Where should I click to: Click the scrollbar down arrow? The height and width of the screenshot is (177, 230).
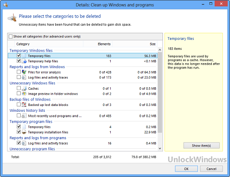[x=160, y=148]
